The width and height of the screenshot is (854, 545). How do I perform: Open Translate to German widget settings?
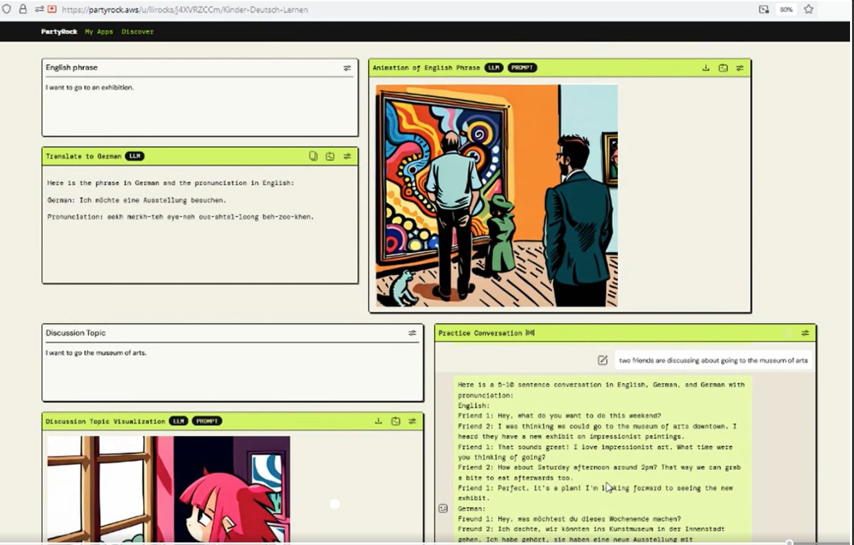coord(347,157)
